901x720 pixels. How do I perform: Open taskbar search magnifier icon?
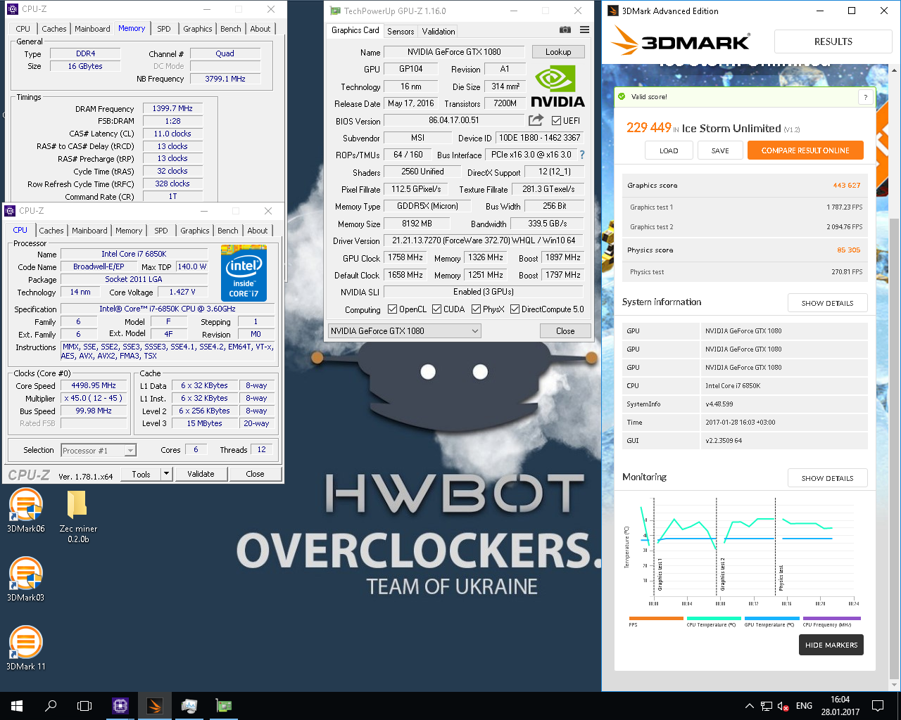[x=51, y=706]
